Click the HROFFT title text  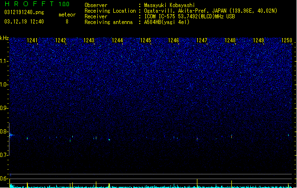29,4
